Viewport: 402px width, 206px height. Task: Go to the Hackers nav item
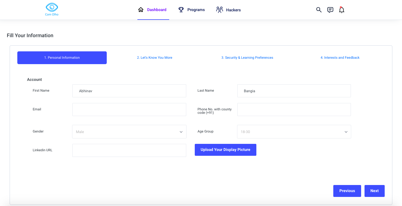pyautogui.click(x=229, y=10)
